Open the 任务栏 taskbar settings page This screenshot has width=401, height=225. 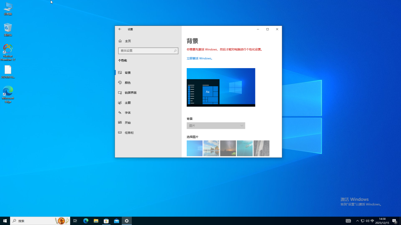(148, 132)
